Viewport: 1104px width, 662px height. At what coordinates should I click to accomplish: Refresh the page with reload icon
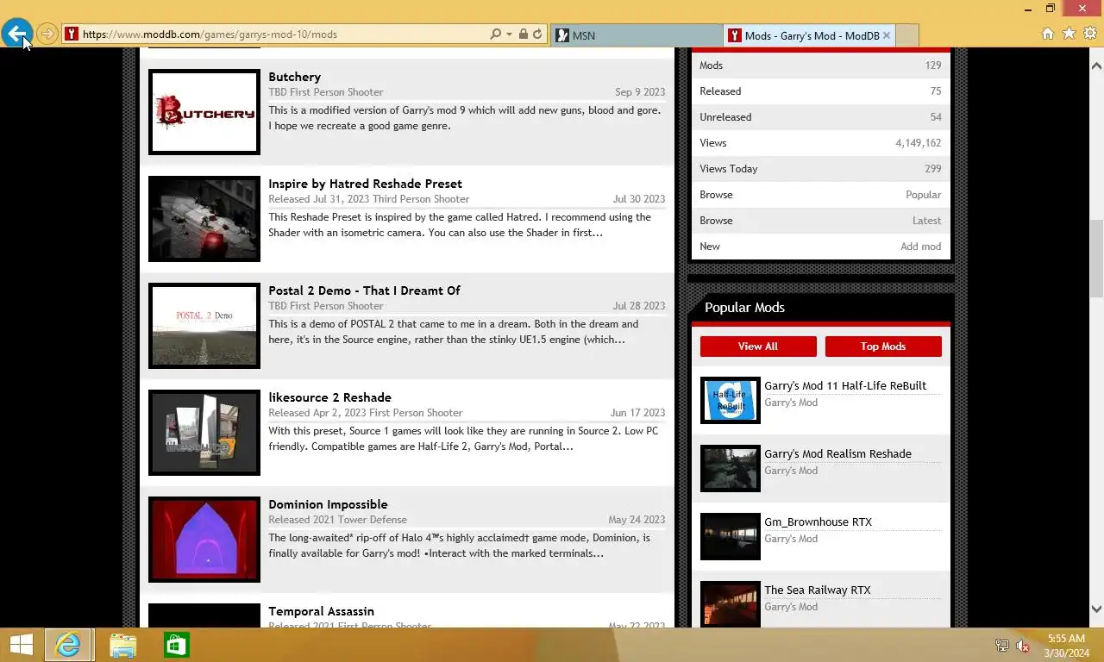[537, 34]
